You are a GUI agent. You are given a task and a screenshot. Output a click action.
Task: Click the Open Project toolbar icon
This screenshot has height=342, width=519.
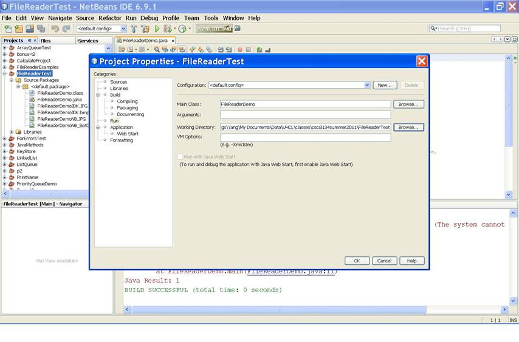30,29
